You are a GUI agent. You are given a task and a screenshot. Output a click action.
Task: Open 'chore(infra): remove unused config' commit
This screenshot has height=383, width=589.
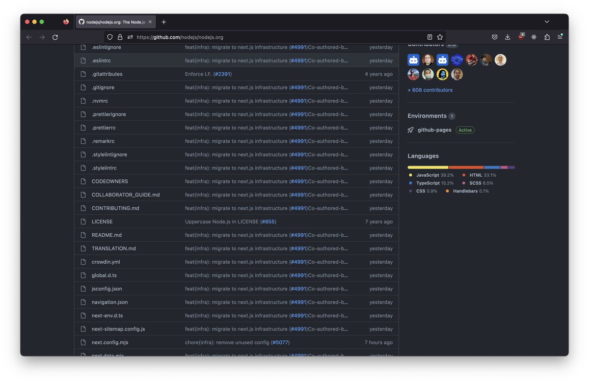[x=227, y=343]
